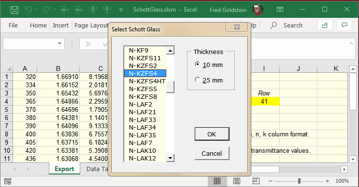This screenshot has width=359, height=187.
Task: Select N-KF9 in the glass list
Action: click(x=145, y=50)
